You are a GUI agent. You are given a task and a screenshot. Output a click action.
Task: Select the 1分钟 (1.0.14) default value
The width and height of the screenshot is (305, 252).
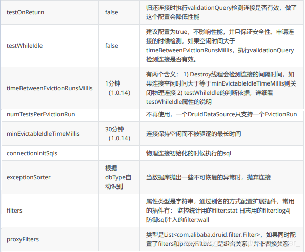[x=118, y=88]
